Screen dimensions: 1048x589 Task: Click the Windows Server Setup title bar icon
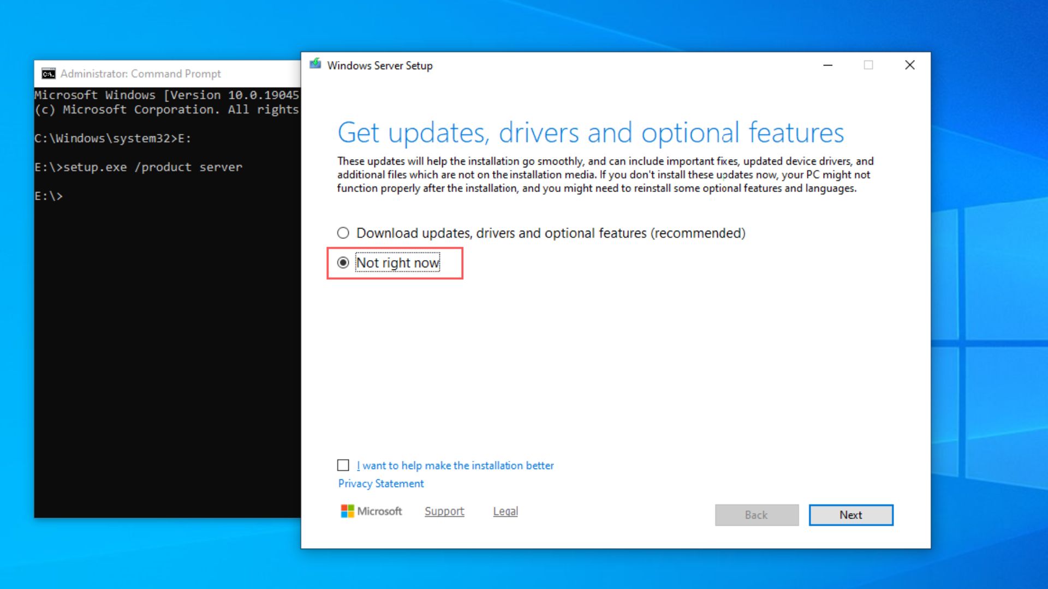[315, 65]
